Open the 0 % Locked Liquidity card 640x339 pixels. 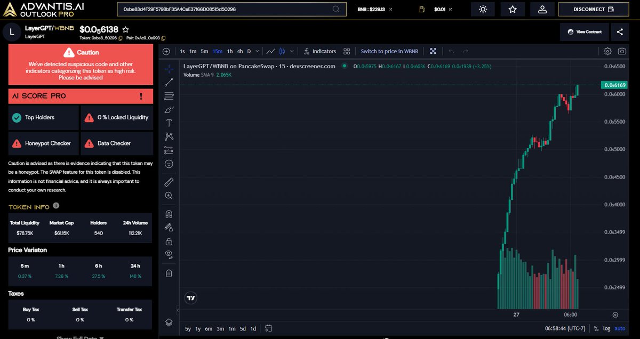click(x=117, y=117)
